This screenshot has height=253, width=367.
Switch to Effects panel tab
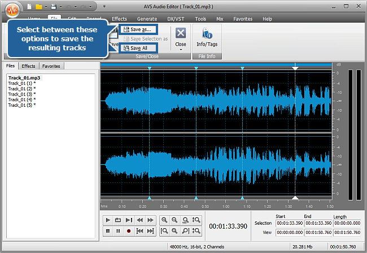(29, 66)
